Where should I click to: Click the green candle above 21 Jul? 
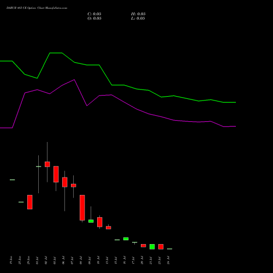click(152, 247)
